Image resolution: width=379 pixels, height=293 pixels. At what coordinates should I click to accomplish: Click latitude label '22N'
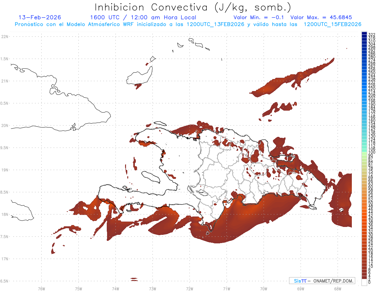pyautogui.click(x=4, y=37)
